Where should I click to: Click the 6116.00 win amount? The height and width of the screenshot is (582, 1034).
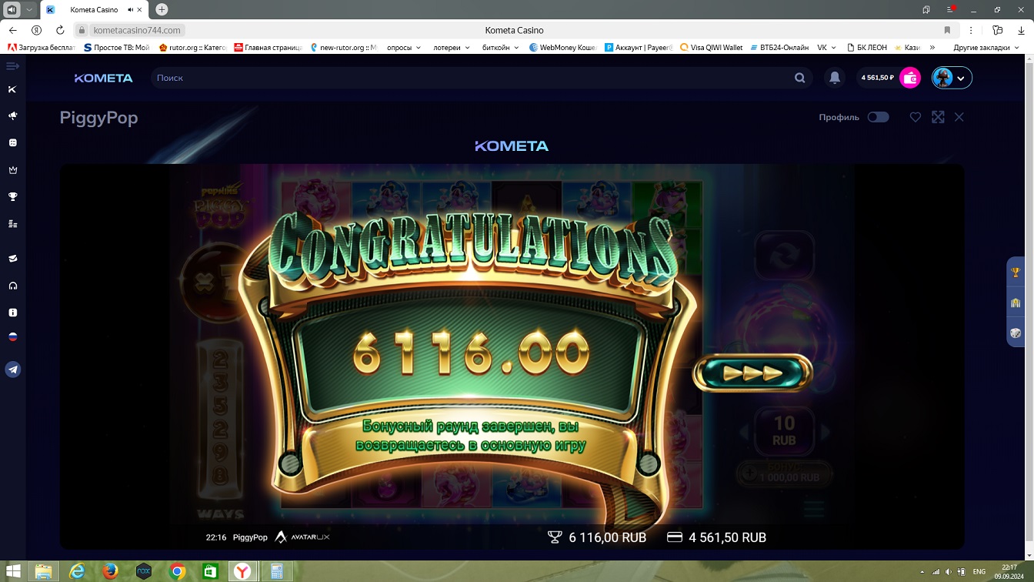tap(471, 354)
